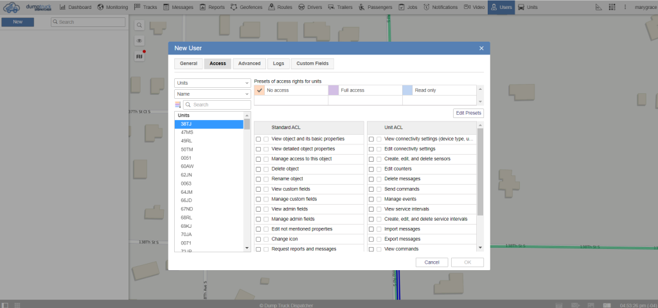
Task: Click the map search magnifier icon
Action: (x=139, y=25)
